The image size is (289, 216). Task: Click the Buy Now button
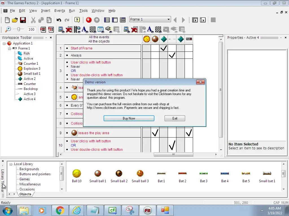click(x=129, y=118)
